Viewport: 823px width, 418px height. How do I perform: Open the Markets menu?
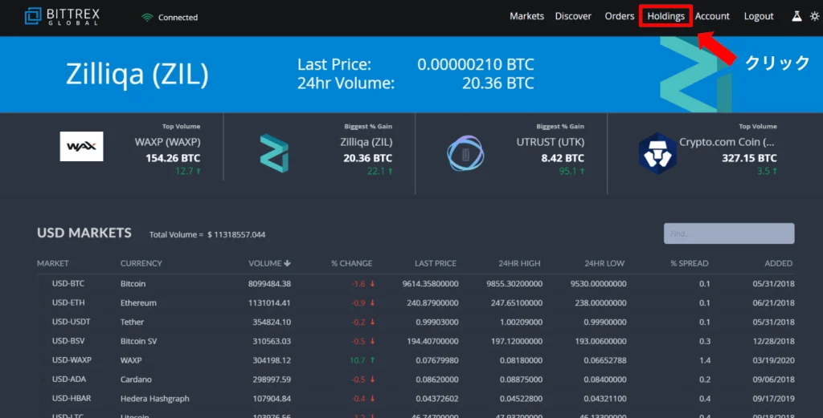(526, 16)
